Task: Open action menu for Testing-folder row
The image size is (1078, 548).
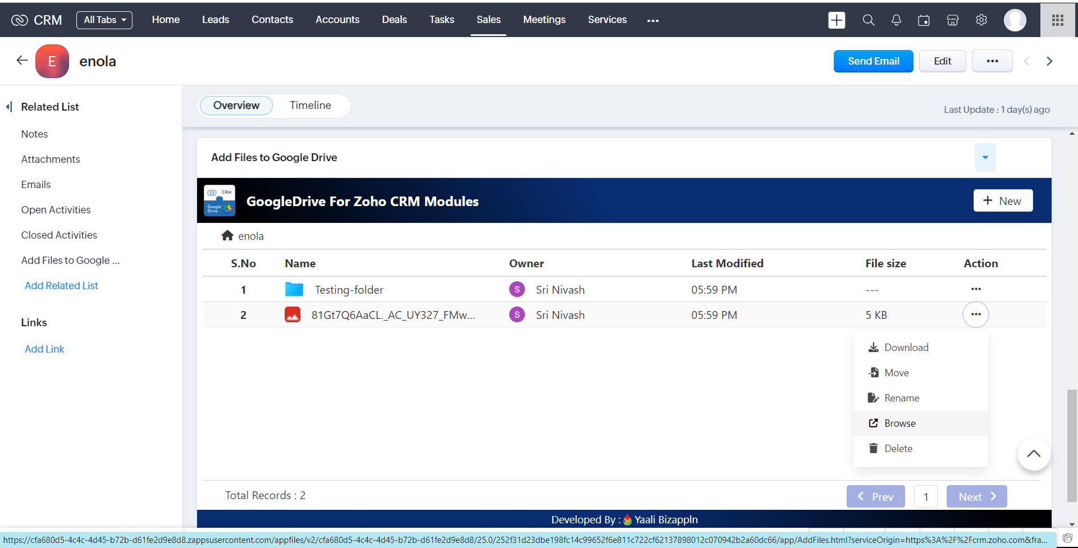Action: 976,289
